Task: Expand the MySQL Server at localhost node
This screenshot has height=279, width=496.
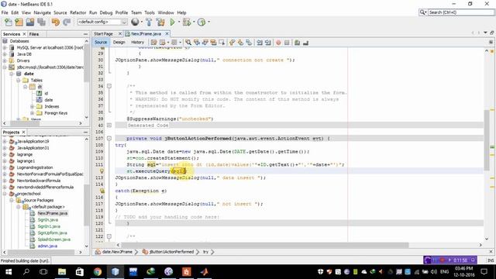Action: (5, 47)
